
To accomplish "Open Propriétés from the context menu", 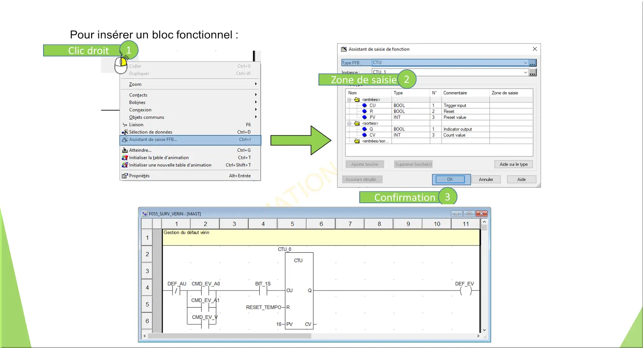I will click(190, 176).
